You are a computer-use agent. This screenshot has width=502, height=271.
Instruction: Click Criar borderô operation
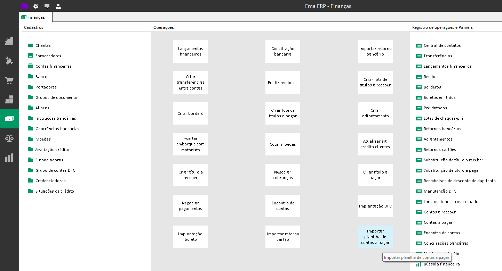click(x=190, y=113)
